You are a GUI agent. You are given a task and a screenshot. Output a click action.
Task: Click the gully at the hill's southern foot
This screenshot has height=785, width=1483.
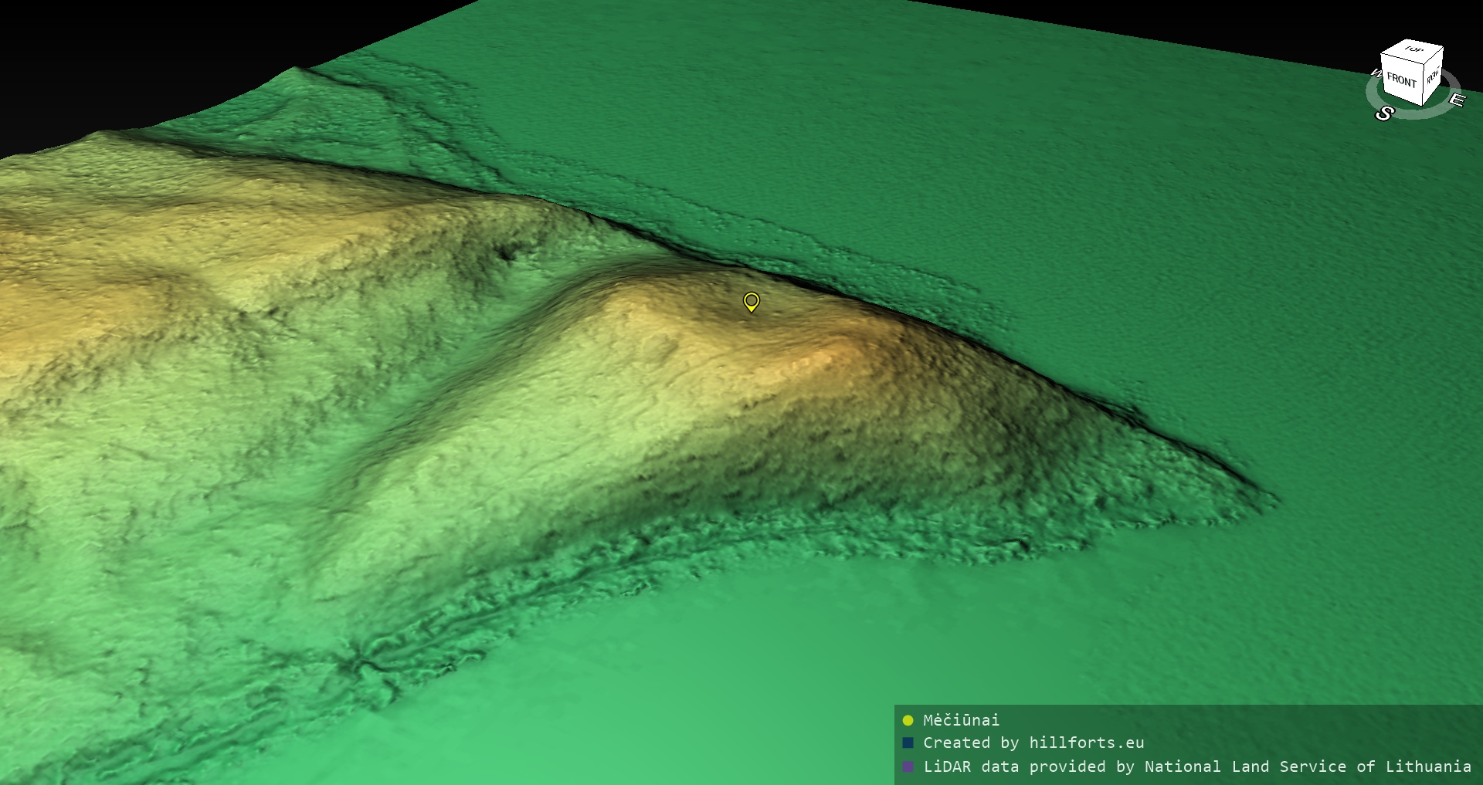click(x=363, y=664)
